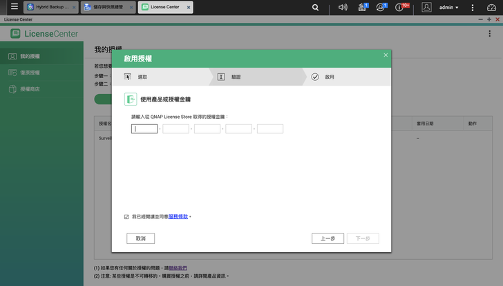503x286 pixels.
Task: Open the QTS main menu hamburger icon
Action: (x=14, y=8)
